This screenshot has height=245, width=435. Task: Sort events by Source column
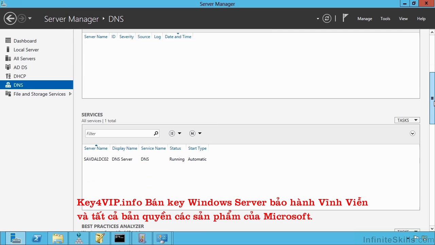(144, 37)
